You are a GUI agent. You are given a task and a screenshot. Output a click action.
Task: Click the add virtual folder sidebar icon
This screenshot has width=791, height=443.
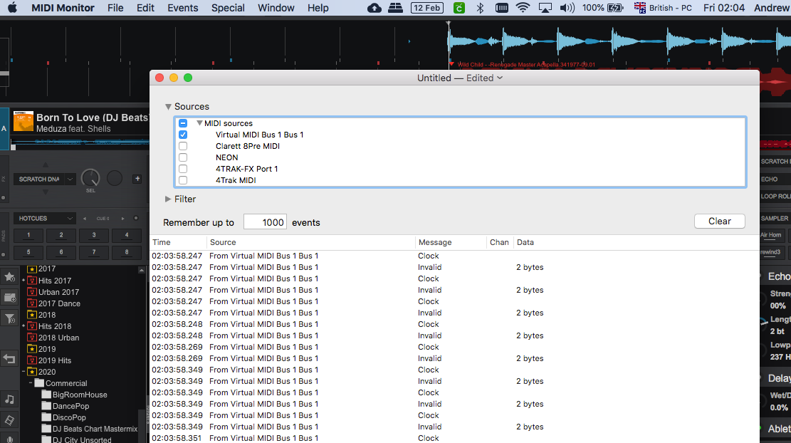tap(9, 298)
